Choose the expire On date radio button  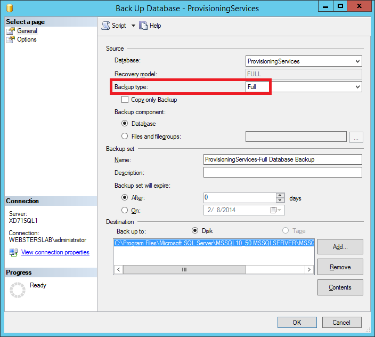click(125, 210)
